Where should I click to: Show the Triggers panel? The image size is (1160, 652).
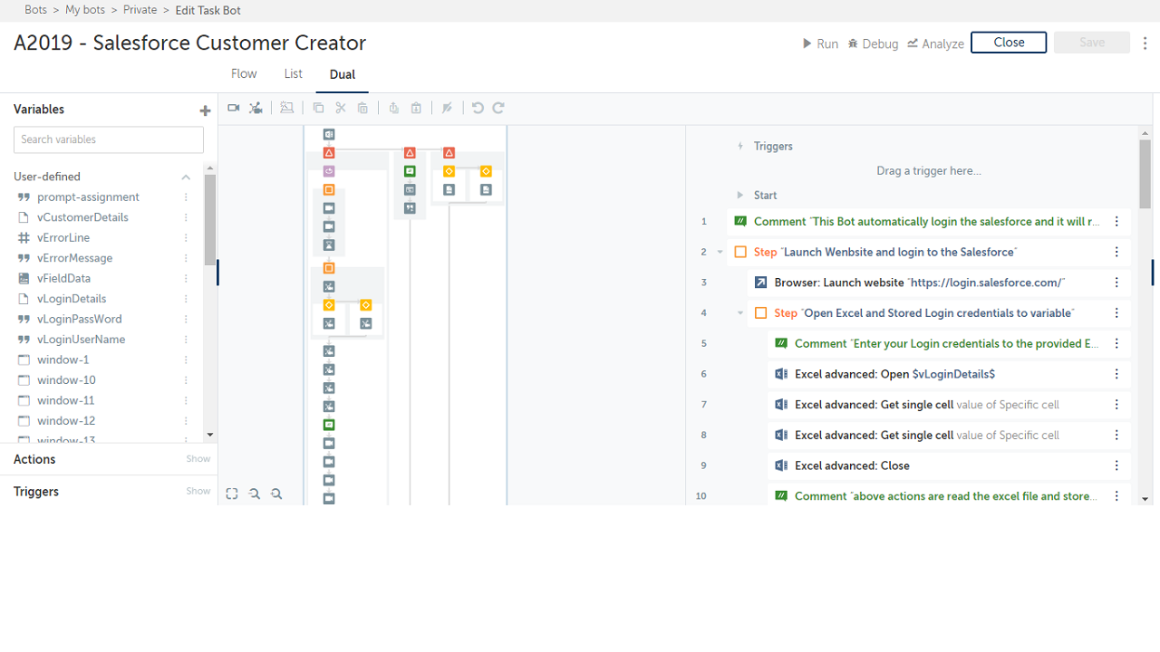198,491
